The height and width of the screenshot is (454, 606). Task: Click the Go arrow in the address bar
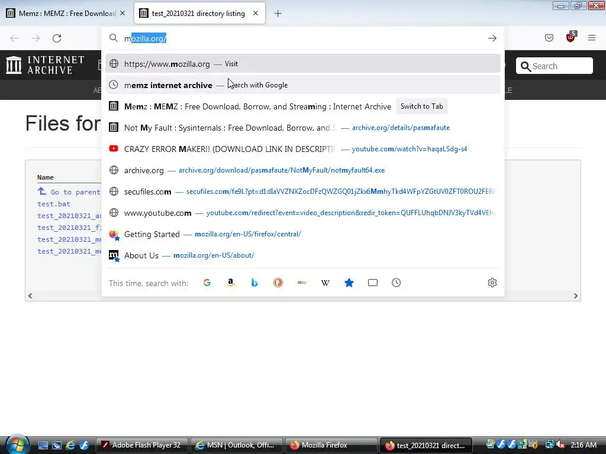(492, 38)
